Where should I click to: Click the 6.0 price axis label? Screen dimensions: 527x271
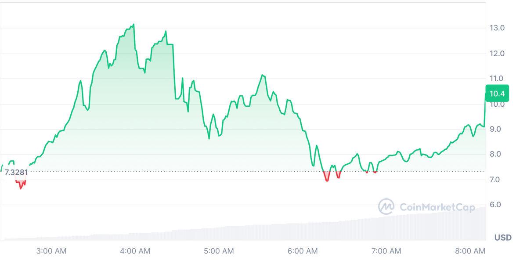[x=497, y=205]
